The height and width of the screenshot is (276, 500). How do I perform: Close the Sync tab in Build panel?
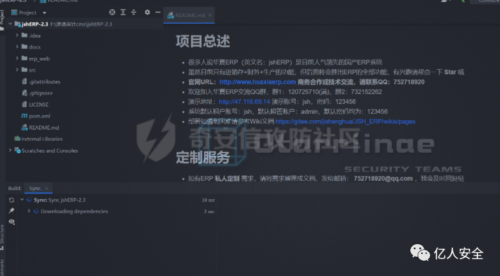47,189
